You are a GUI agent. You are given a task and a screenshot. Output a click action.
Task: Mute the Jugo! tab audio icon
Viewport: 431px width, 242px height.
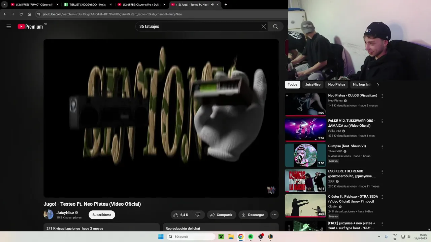pos(212,5)
